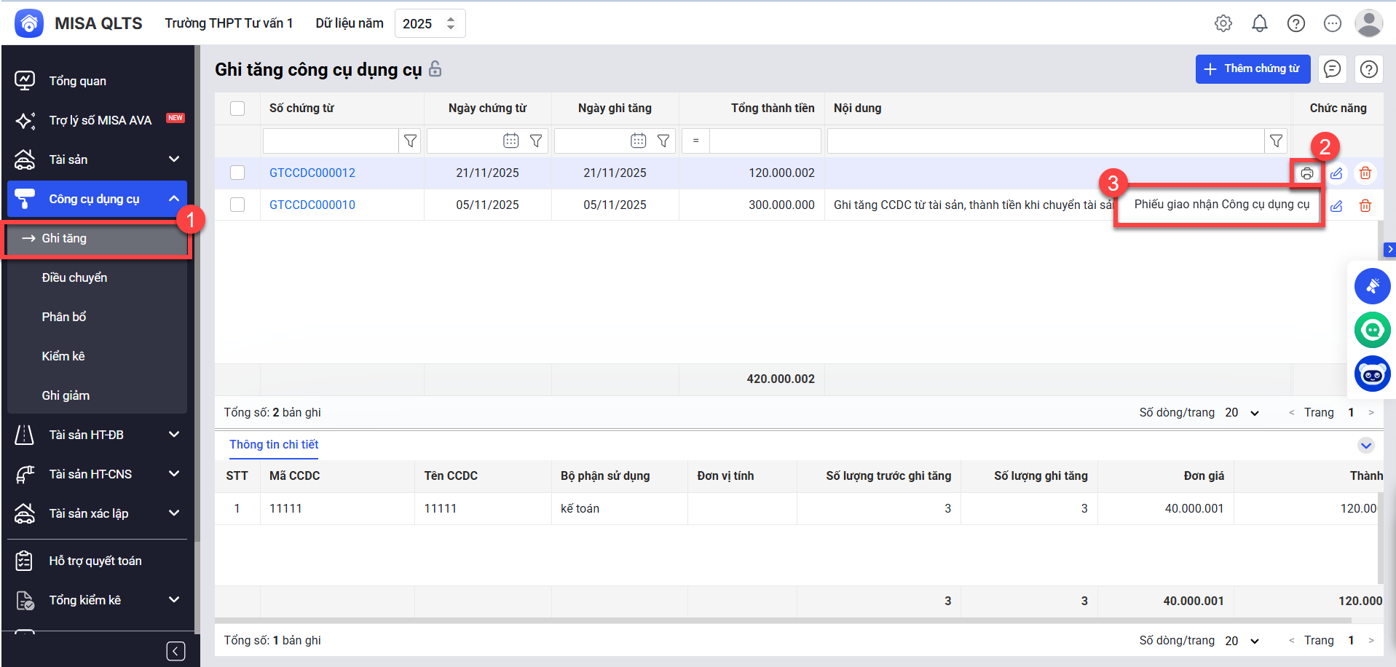Click the Thêm chứng từ button

tap(1252, 69)
